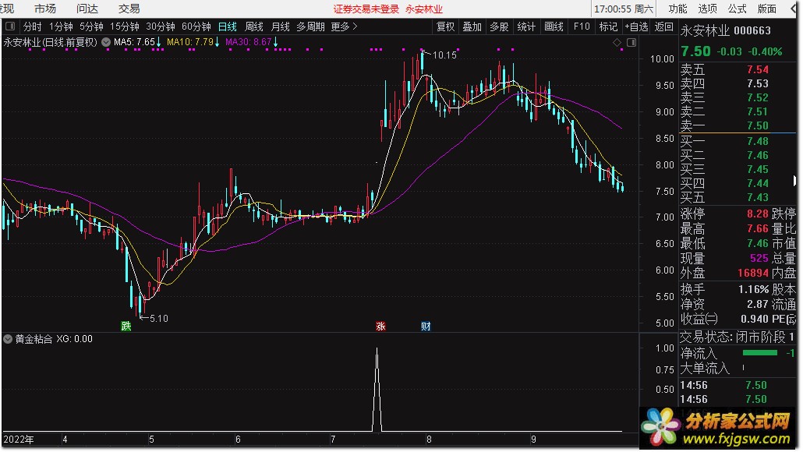Toggle the side panel icon atop chart
Viewport: 803px width, 452px height.
(631, 43)
